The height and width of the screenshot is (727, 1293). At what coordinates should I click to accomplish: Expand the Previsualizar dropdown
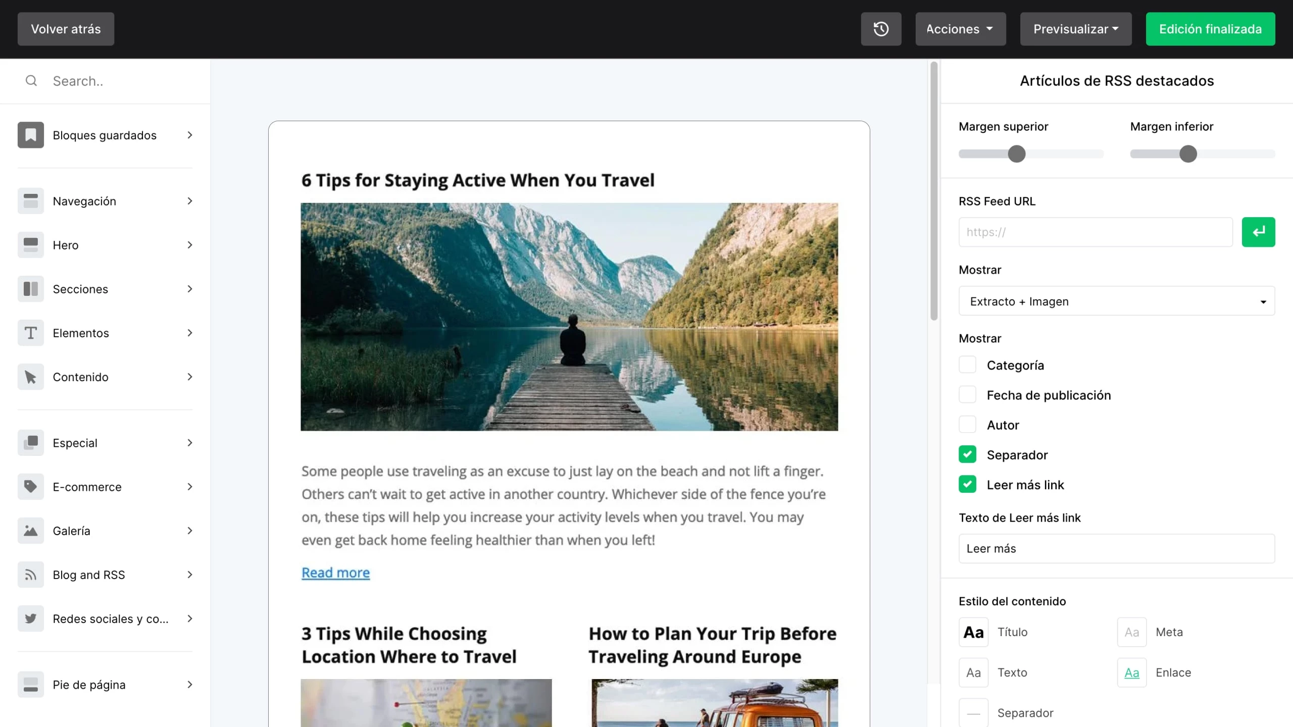[x=1075, y=29]
